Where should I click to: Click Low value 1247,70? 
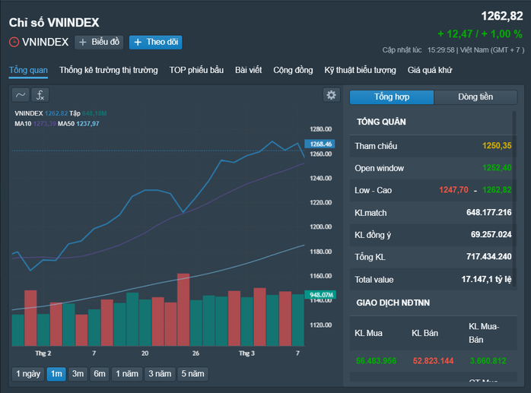[x=454, y=190]
